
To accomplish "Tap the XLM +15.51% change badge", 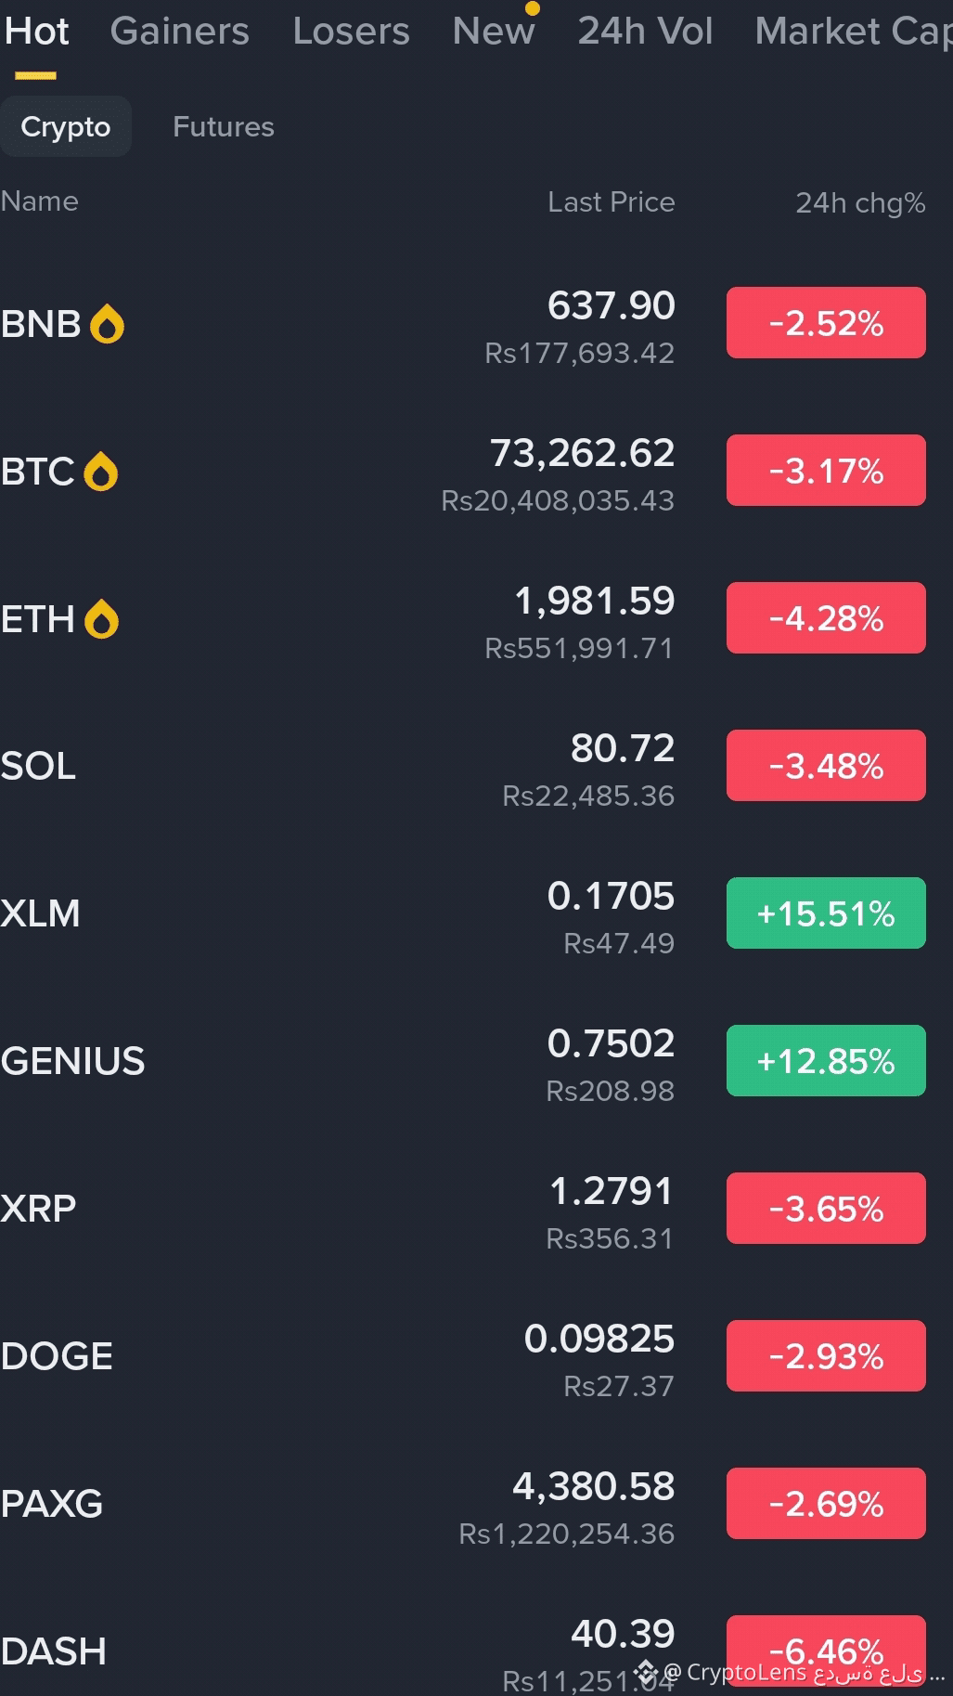I will [x=826, y=913].
